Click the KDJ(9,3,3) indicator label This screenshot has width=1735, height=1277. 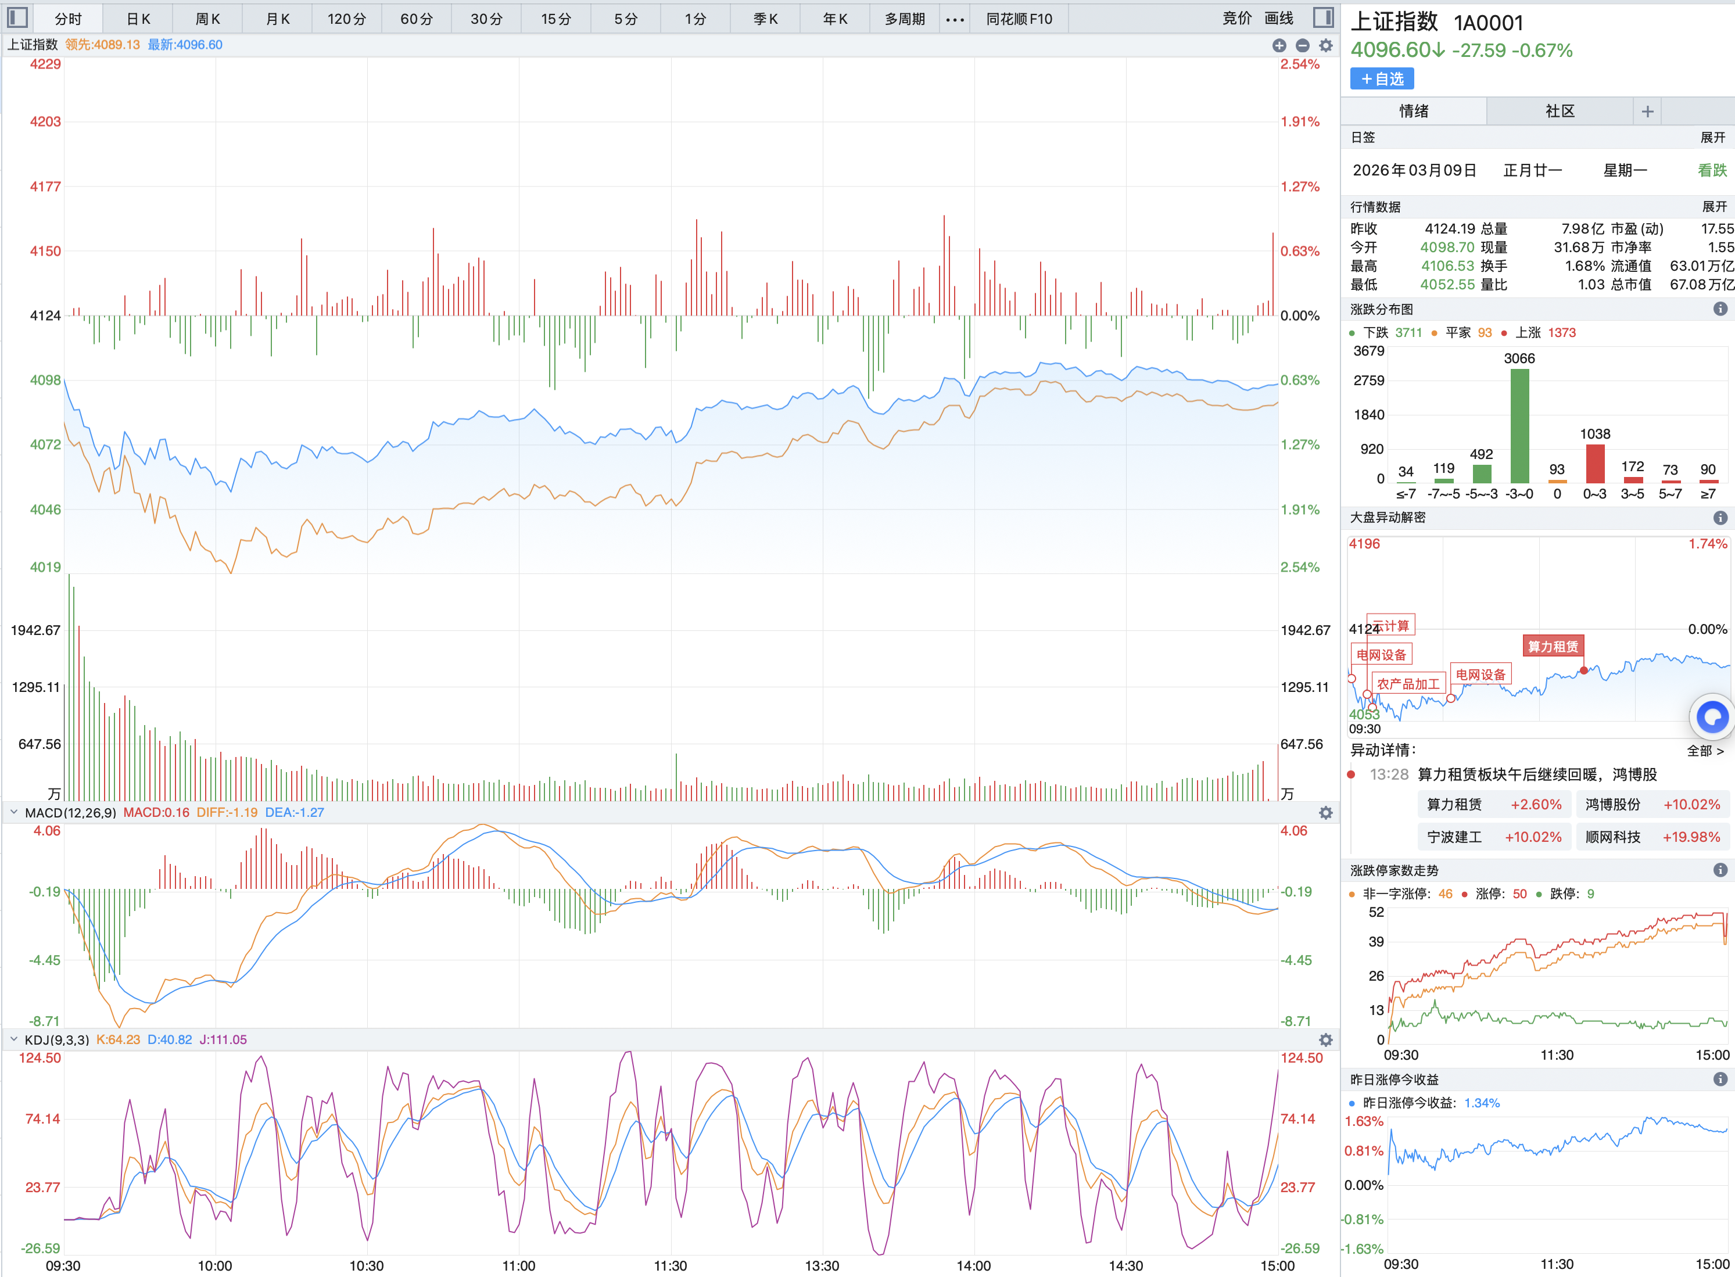(x=56, y=1040)
